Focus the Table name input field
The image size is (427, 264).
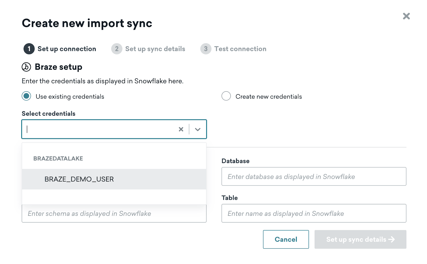(x=314, y=213)
